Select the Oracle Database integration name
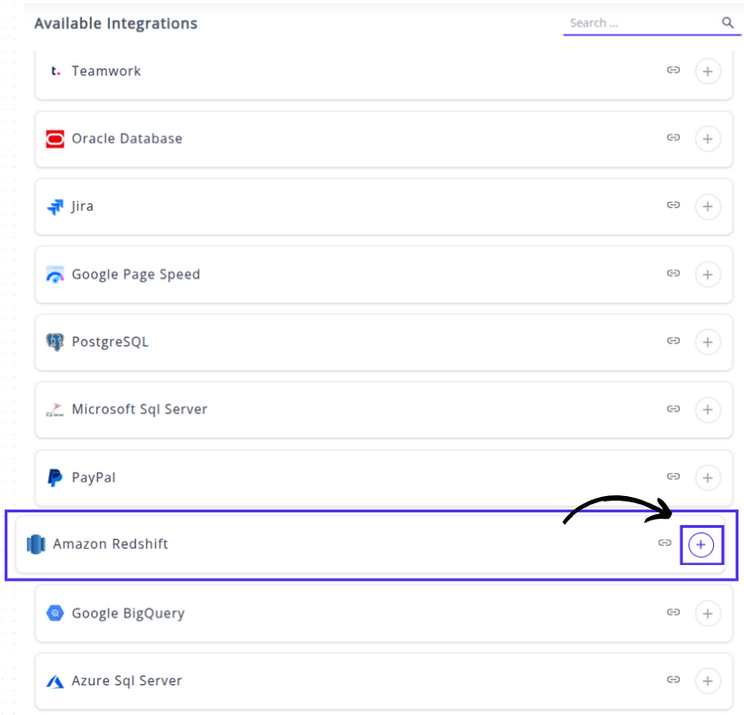744x715 pixels. [127, 139]
